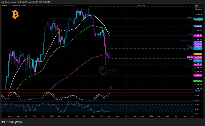
Task: Click the 108,287.62 '24 YH price tag
Action: tap(198, 19)
